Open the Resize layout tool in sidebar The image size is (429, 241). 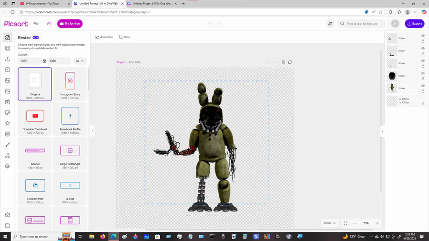coord(8,38)
